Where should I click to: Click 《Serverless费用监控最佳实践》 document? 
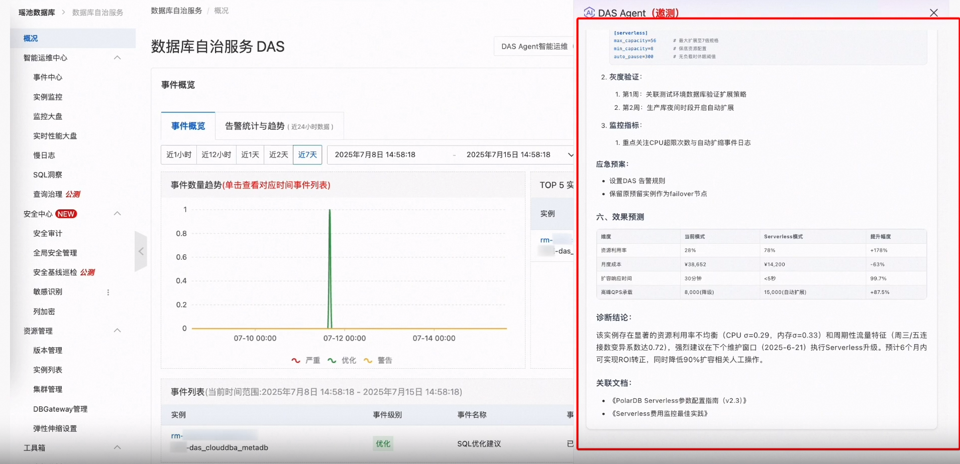[660, 414]
